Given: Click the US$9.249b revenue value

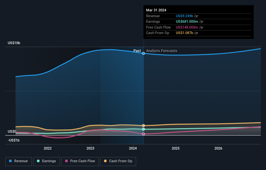Looking at the screenshot, I should click(184, 16).
